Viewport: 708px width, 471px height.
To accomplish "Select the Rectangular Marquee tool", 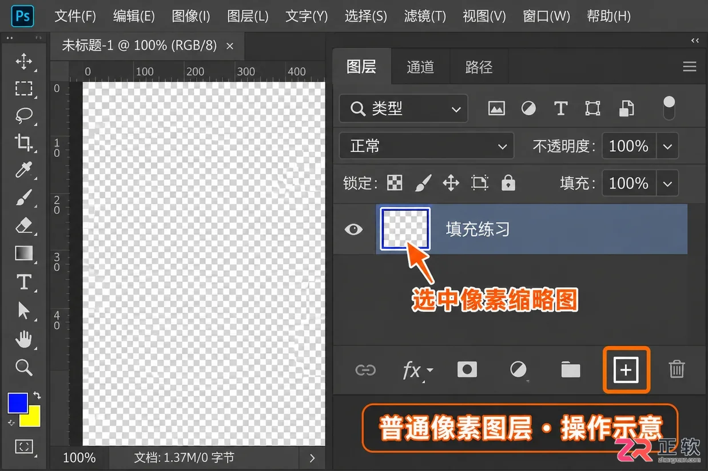I will [23, 88].
